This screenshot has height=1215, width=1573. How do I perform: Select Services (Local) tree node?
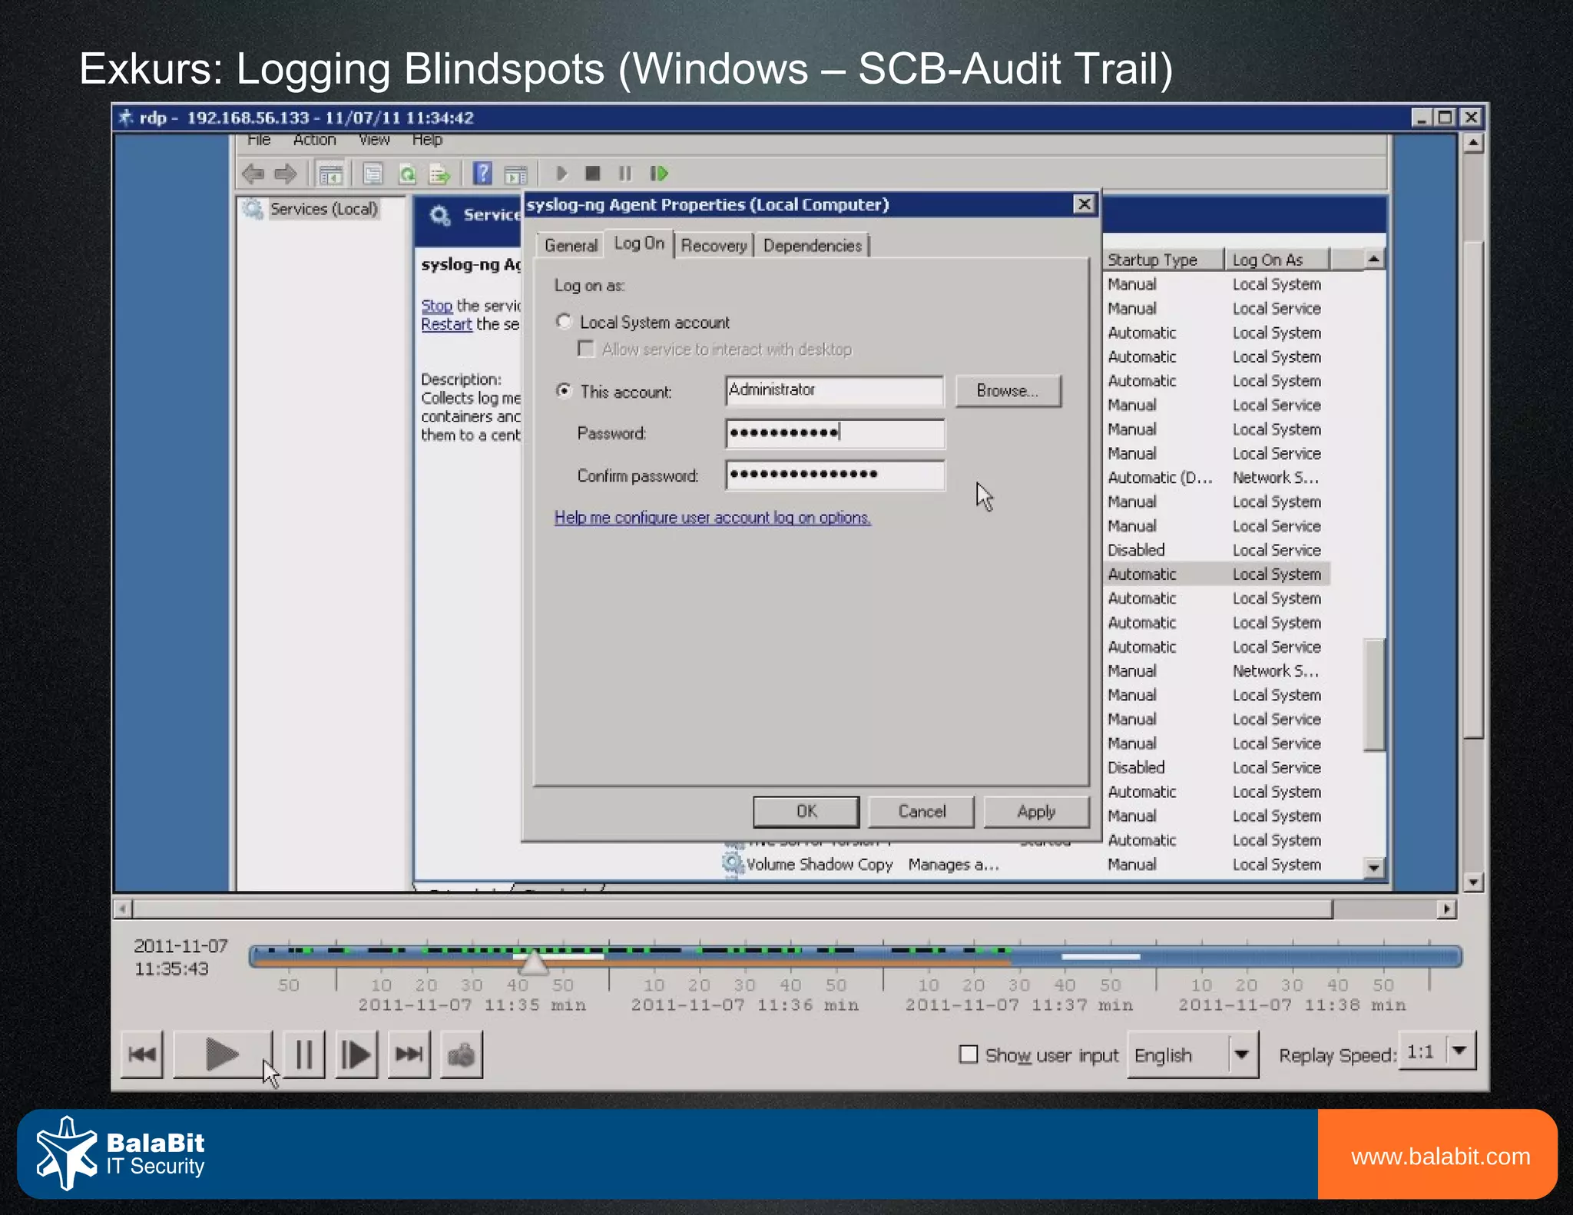point(323,209)
